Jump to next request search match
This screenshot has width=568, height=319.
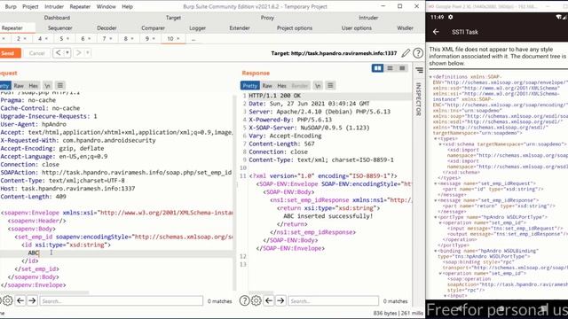coord(32,300)
